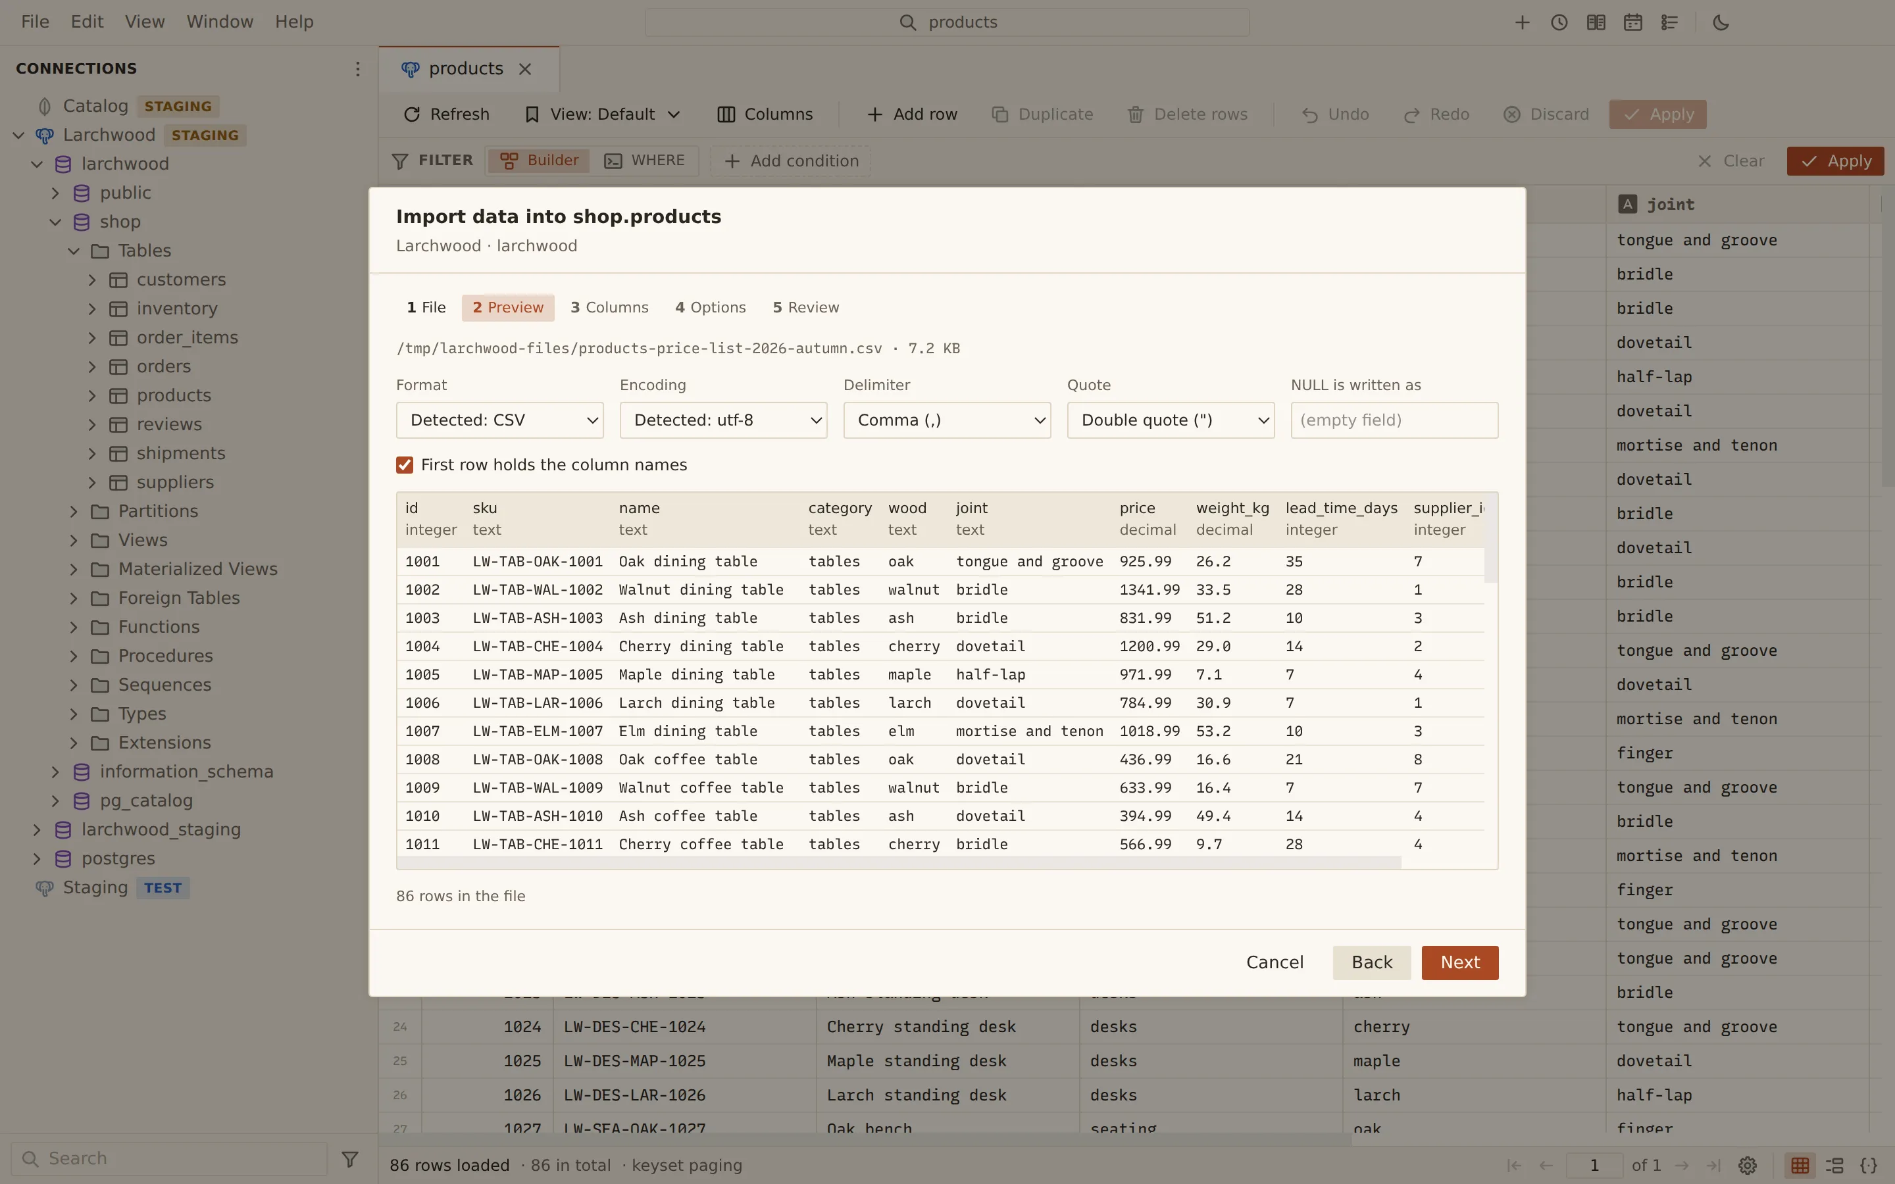1895x1184 pixels.
Task: Click the NULL is written as field
Action: [1394, 420]
